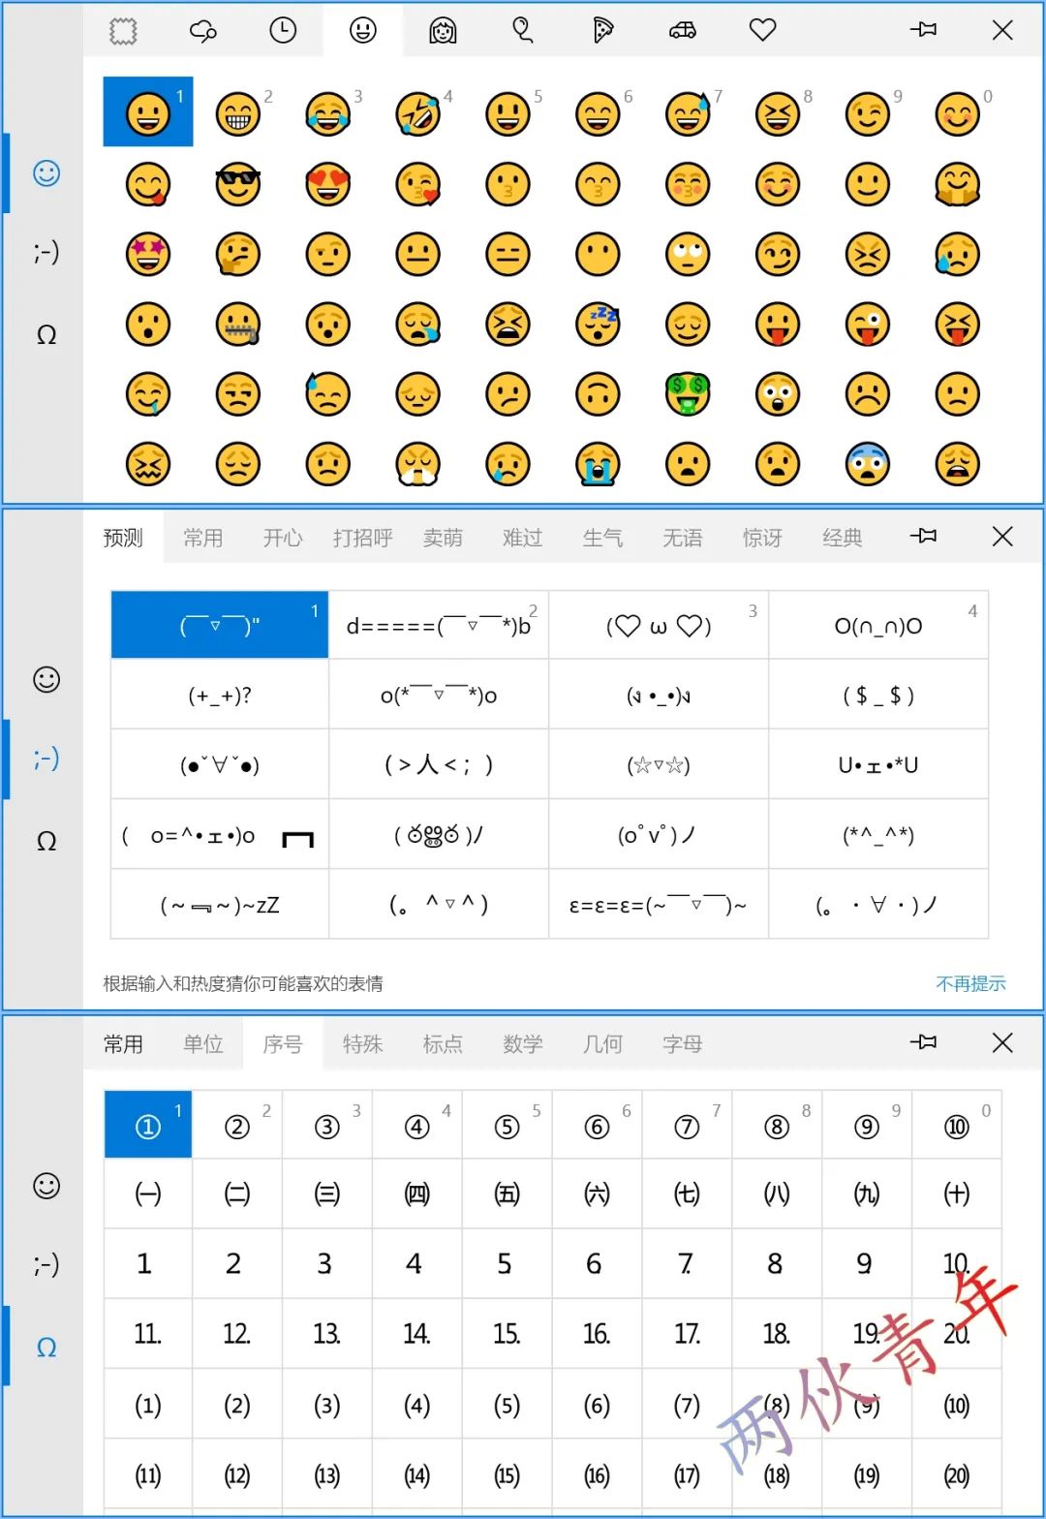The height and width of the screenshot is (1519, 1046).
Task: Open the 标点 symbols tab
Action: pos(443,1044)
